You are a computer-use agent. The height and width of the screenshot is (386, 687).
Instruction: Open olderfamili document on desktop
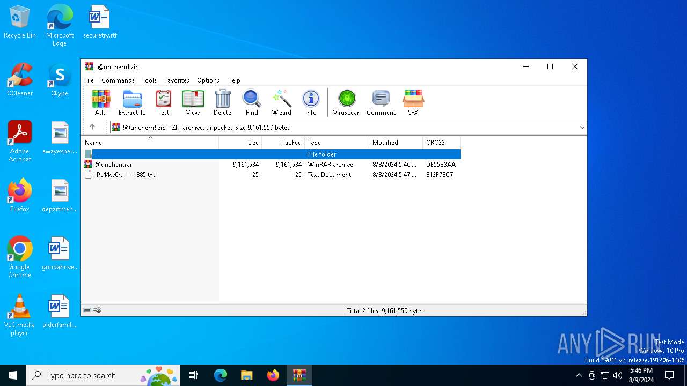[x=60, y=312]
